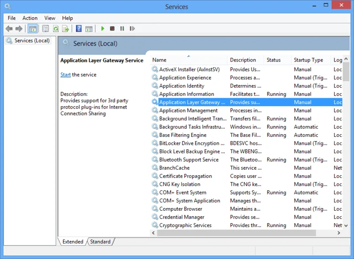354x259 pixels.
Task: Restart the service with restart icon
Action: click(x=132, y=29)
